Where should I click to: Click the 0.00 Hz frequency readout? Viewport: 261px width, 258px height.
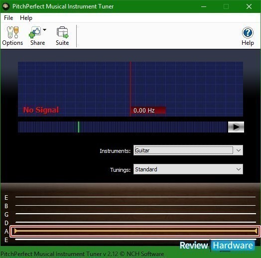pyautogui.click(x=148, y=111)
